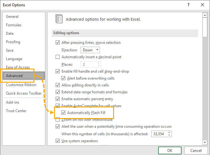The width and height of the screenshot is (210, 155).
Task: Toggle 'After pressing Enter, move selection'
Action: coord(57,43)
